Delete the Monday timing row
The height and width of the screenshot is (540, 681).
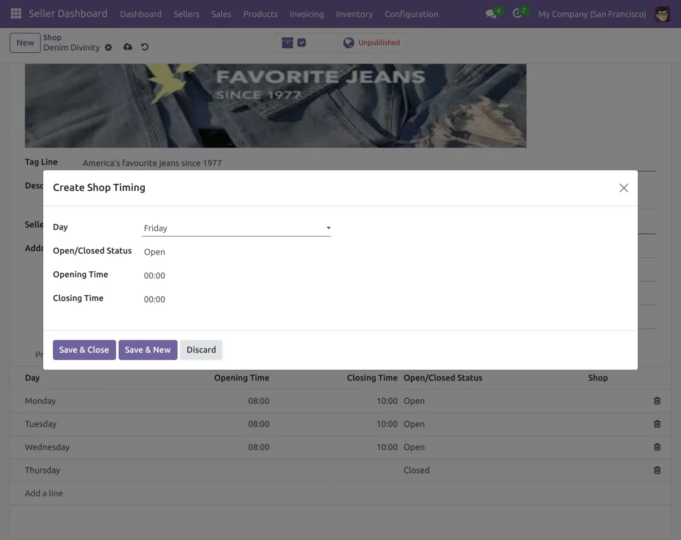coord(657,400)
